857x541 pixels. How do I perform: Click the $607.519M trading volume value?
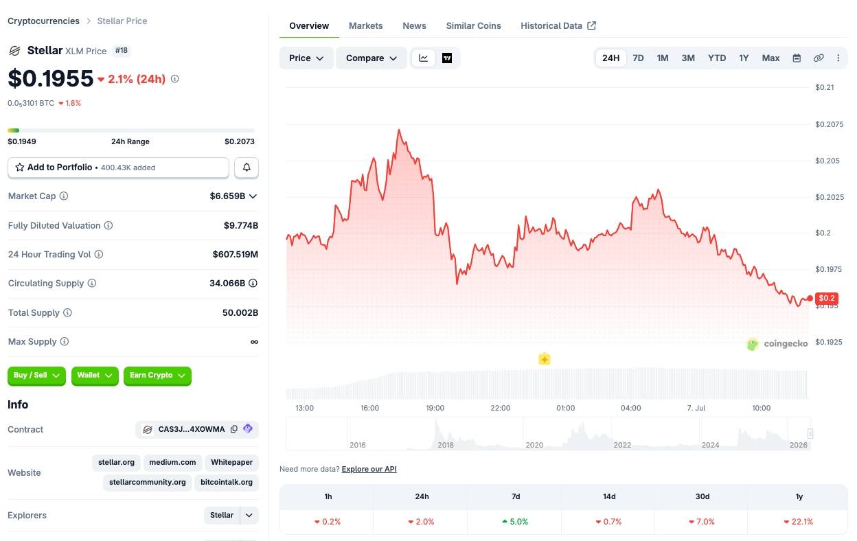[236, 255]
